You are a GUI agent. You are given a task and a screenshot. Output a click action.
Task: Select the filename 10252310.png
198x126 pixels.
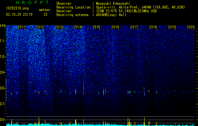coord(18,9)
